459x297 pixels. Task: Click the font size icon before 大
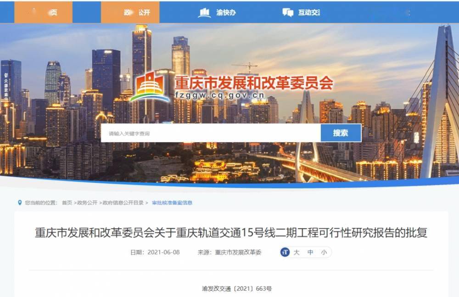[285, 252]
